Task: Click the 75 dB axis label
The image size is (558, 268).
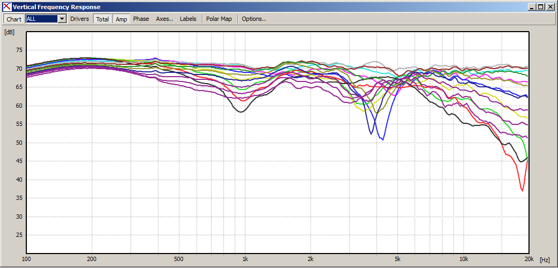Action: click(x=18, y=50)
